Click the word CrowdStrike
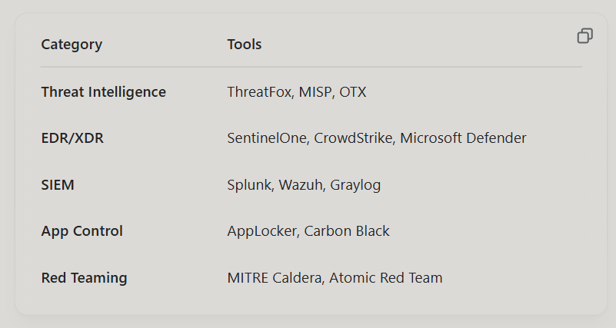 pyautogui.click(x=353, y=138)
